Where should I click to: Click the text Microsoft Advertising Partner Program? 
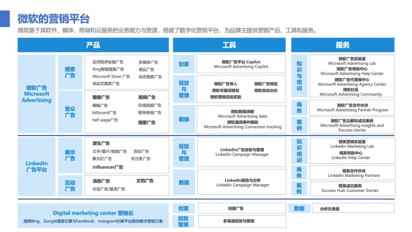tap(352, 110)
